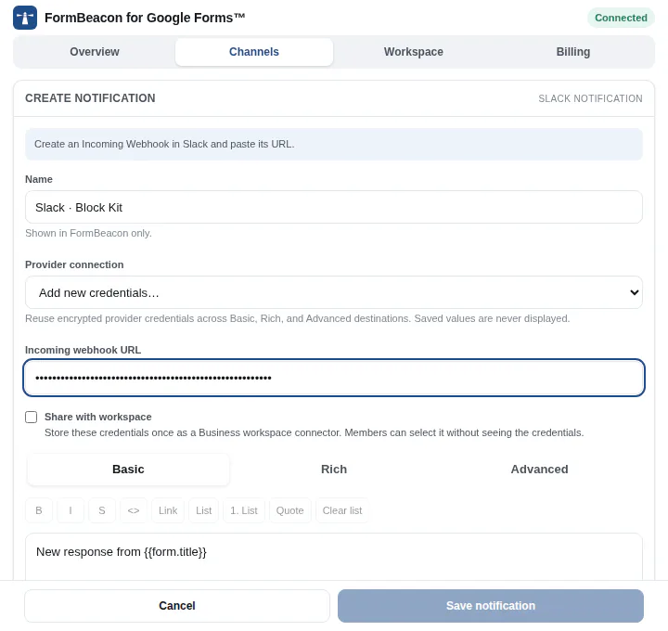This screenshot has height=631, width=668.
Task: Click into the message template text area
Action: point(334,557)
